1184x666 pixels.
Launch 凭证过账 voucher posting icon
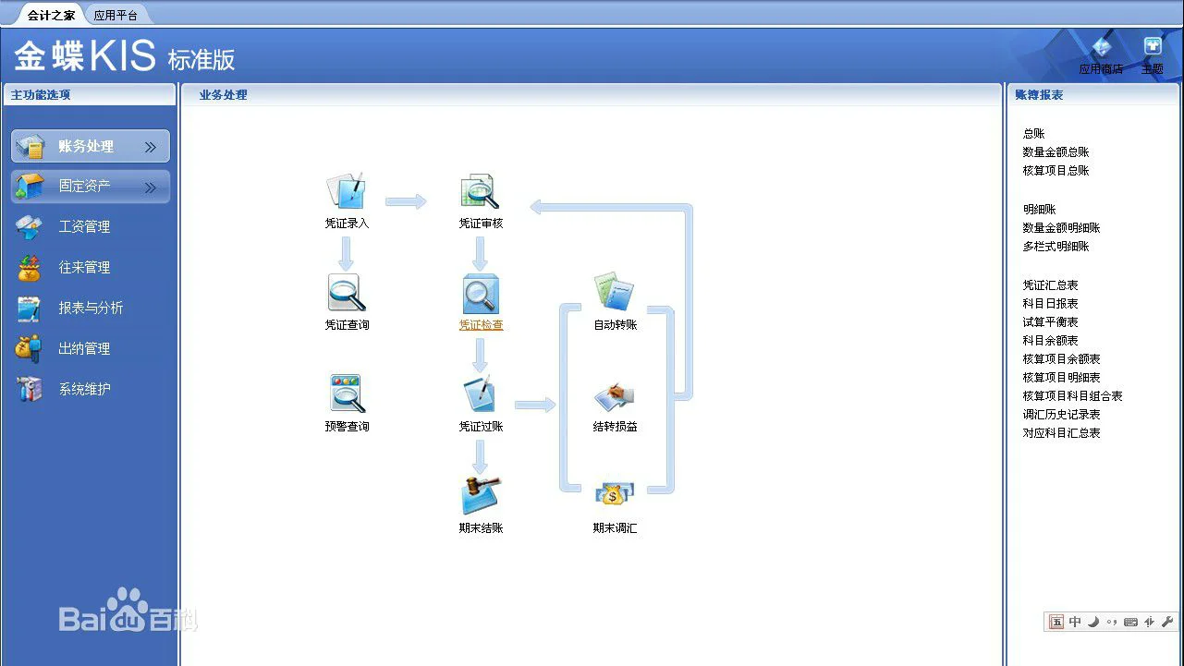(481, 394)
